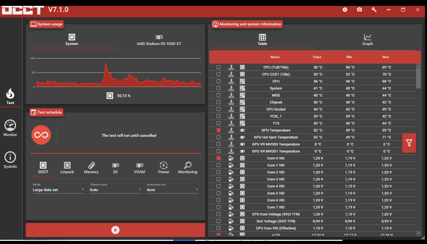The image size is (427, 244).
Task: Open the Thread count dropdown
Action: 116,190
